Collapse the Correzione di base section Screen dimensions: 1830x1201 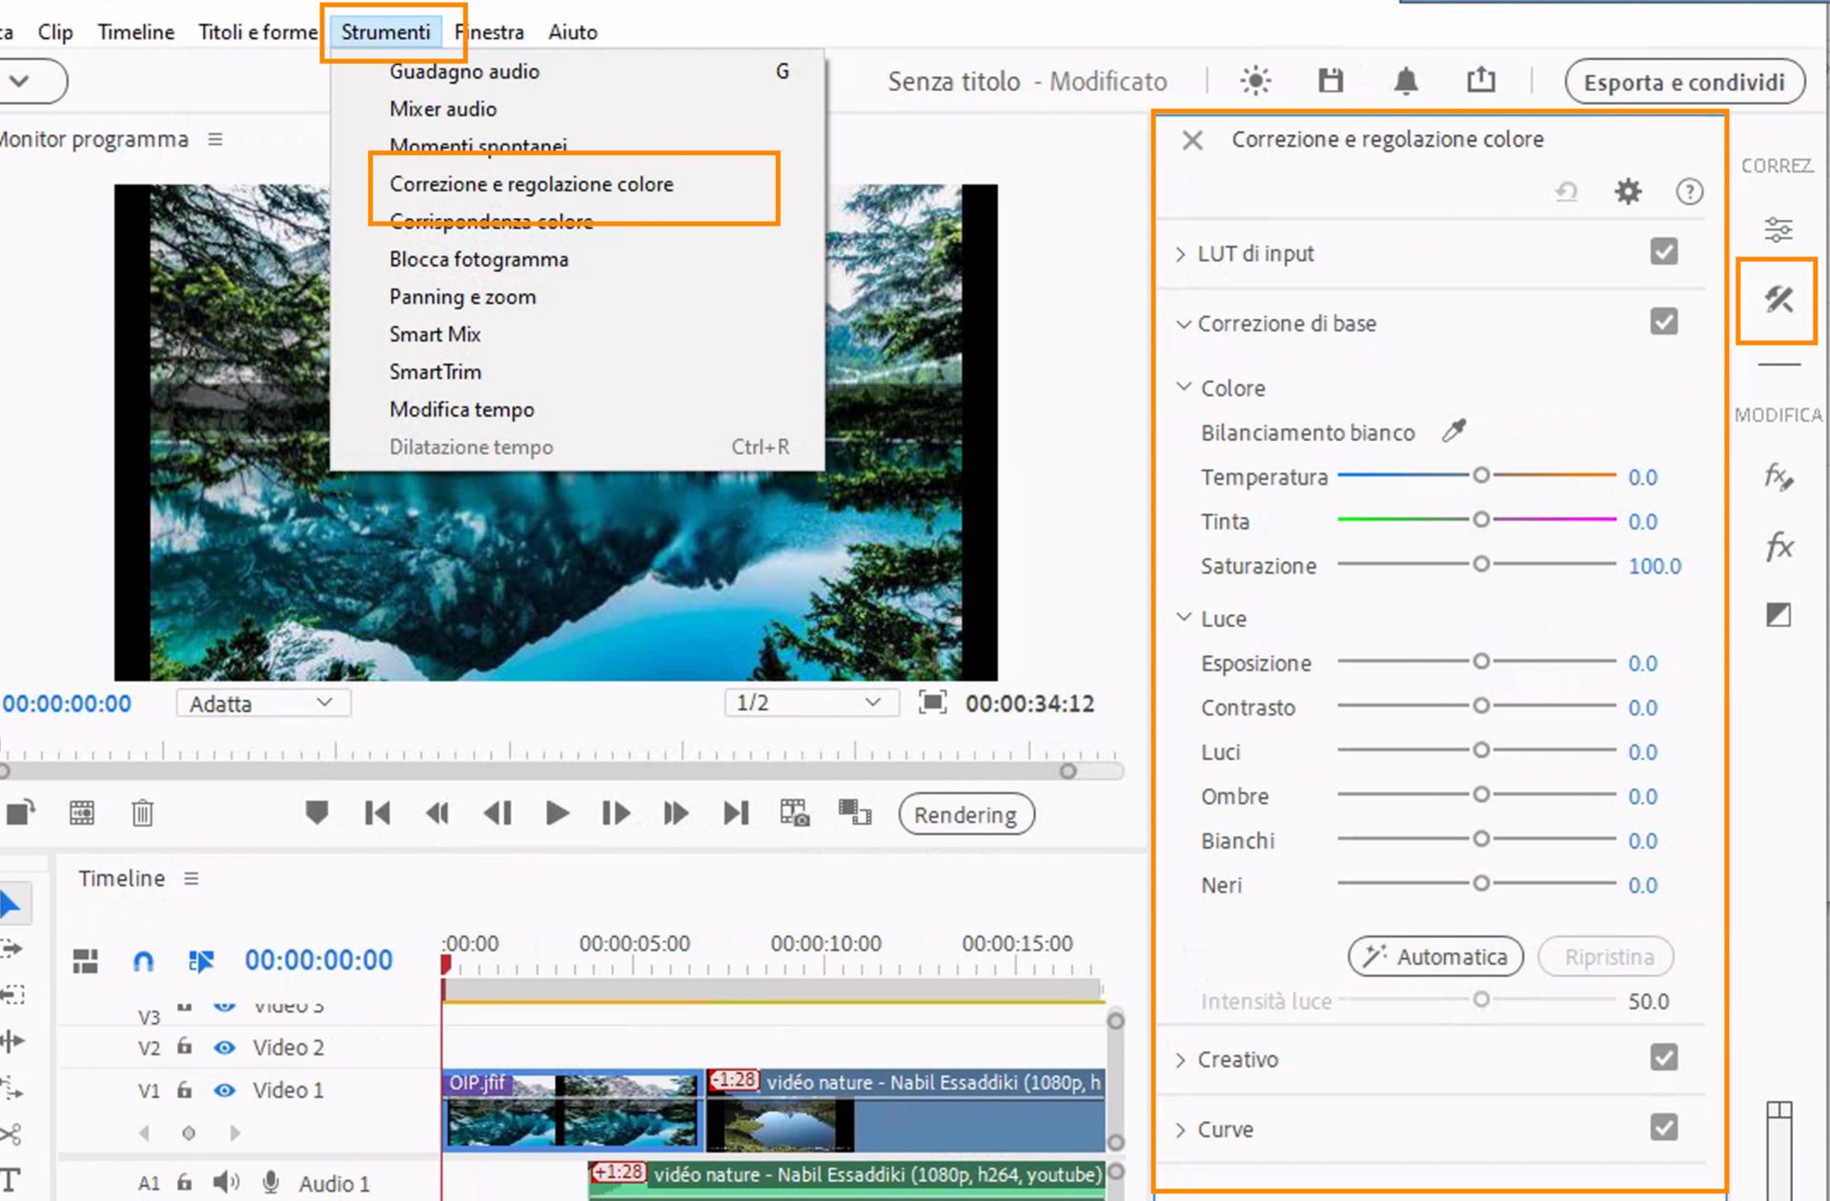1183,324
